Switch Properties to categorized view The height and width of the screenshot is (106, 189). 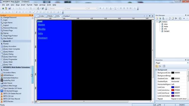click(x=157, y=66)
